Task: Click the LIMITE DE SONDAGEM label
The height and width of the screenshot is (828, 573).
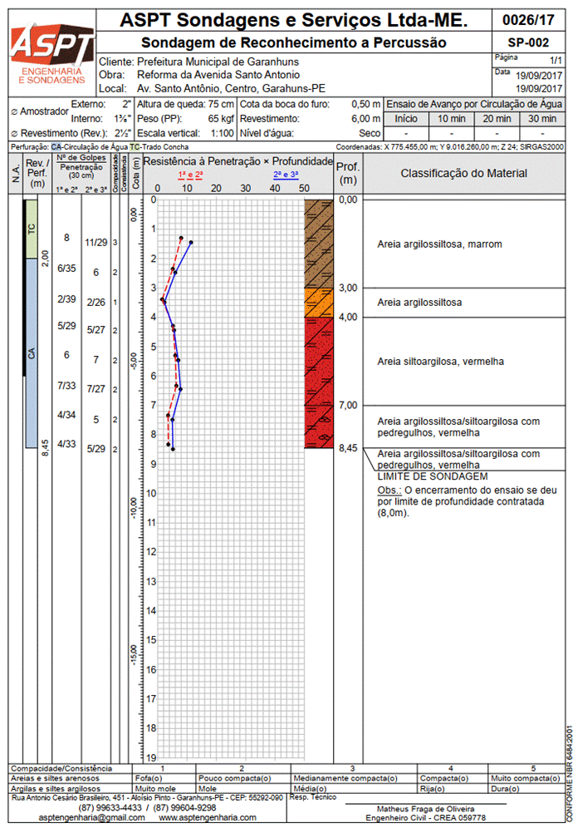Action: [433, 477]
